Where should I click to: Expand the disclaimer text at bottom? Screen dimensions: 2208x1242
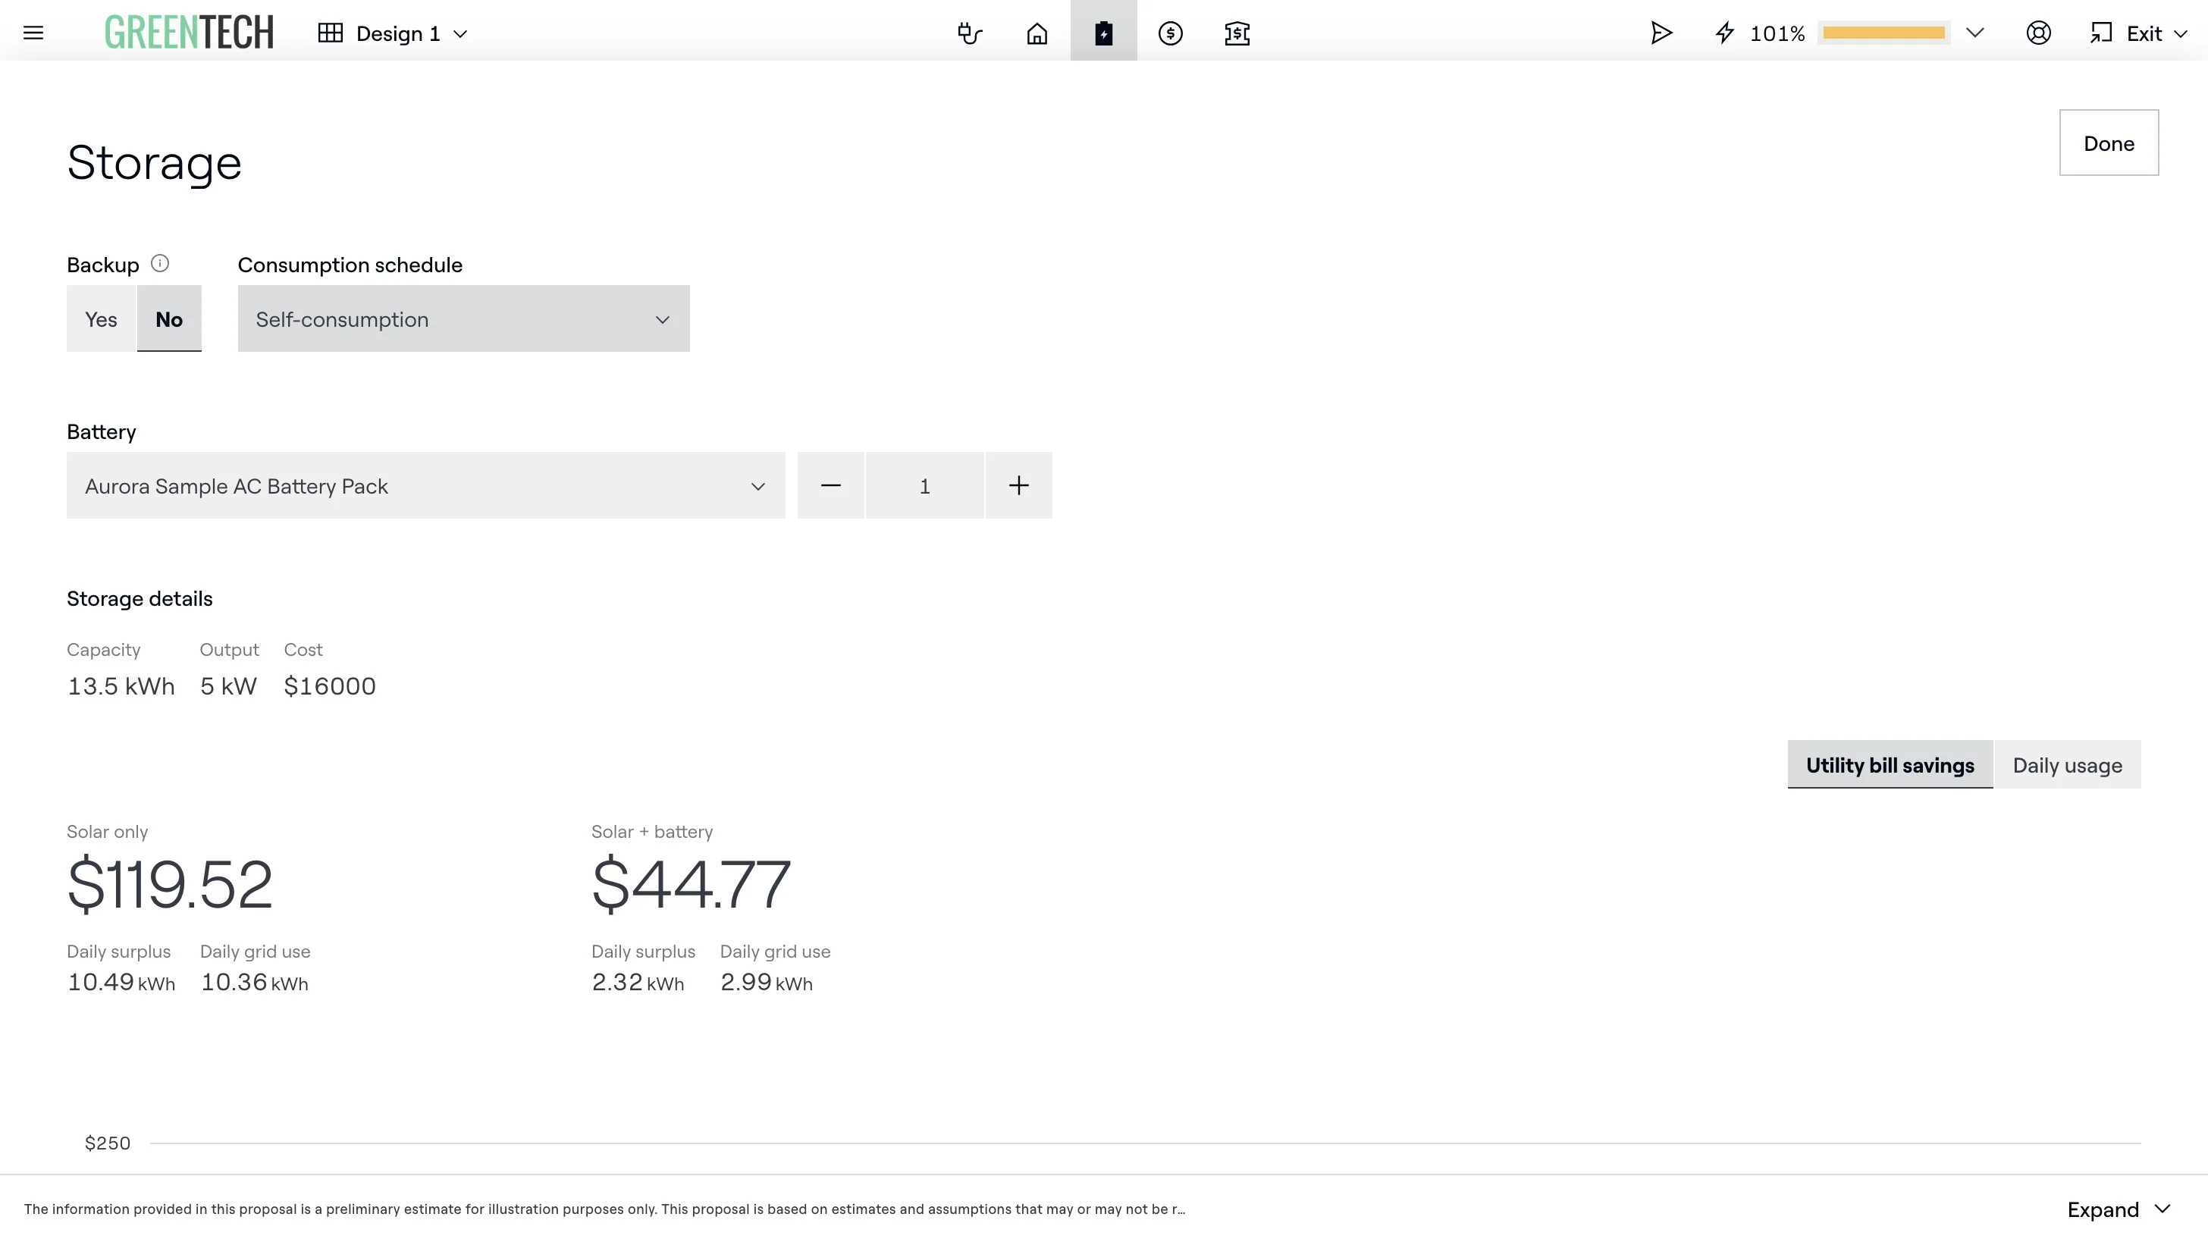(2118, 1209)
